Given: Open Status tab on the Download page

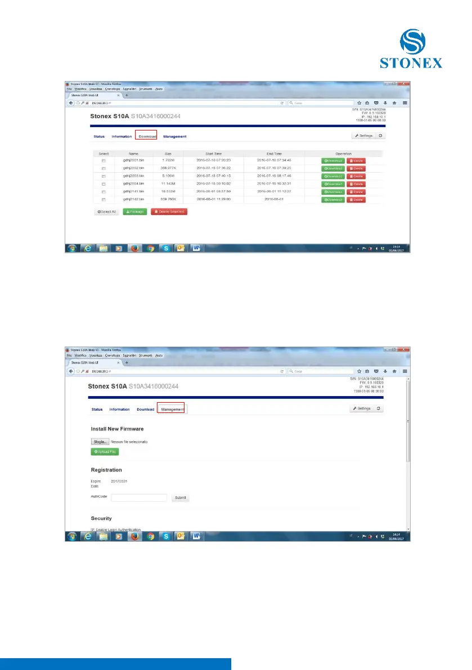Looking at the screenshot, I should [99, 136].
